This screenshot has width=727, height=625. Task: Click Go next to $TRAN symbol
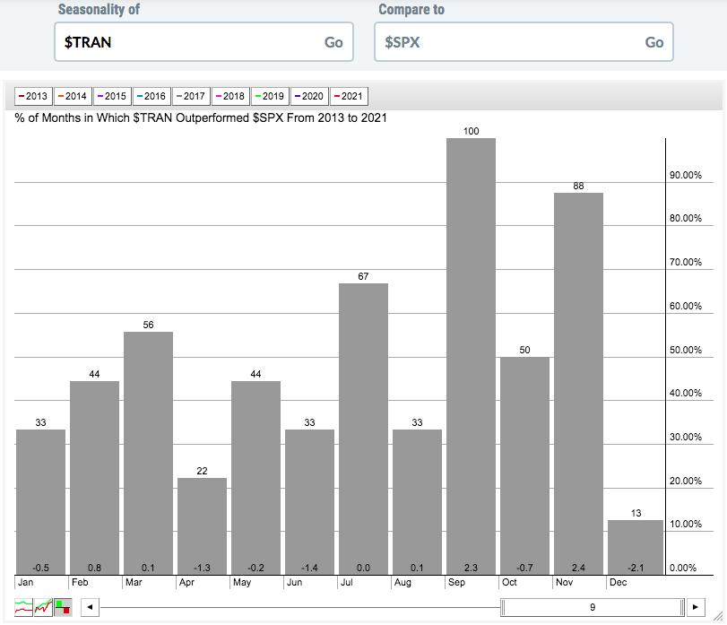pos(333,42)
